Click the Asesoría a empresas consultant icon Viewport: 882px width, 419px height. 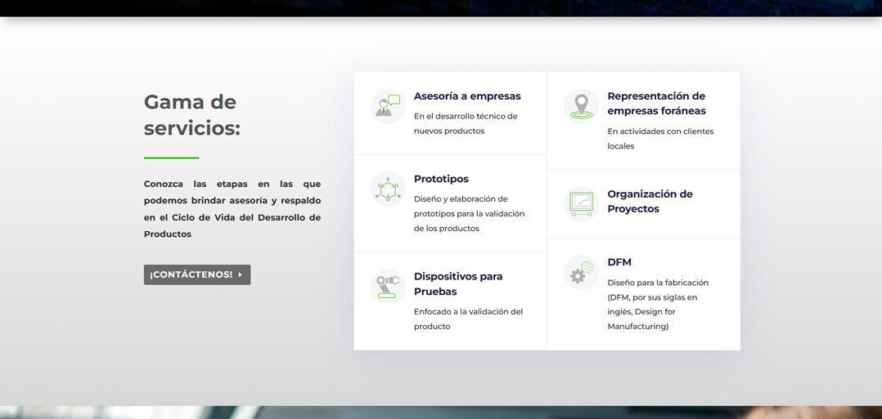pos(388,106)
